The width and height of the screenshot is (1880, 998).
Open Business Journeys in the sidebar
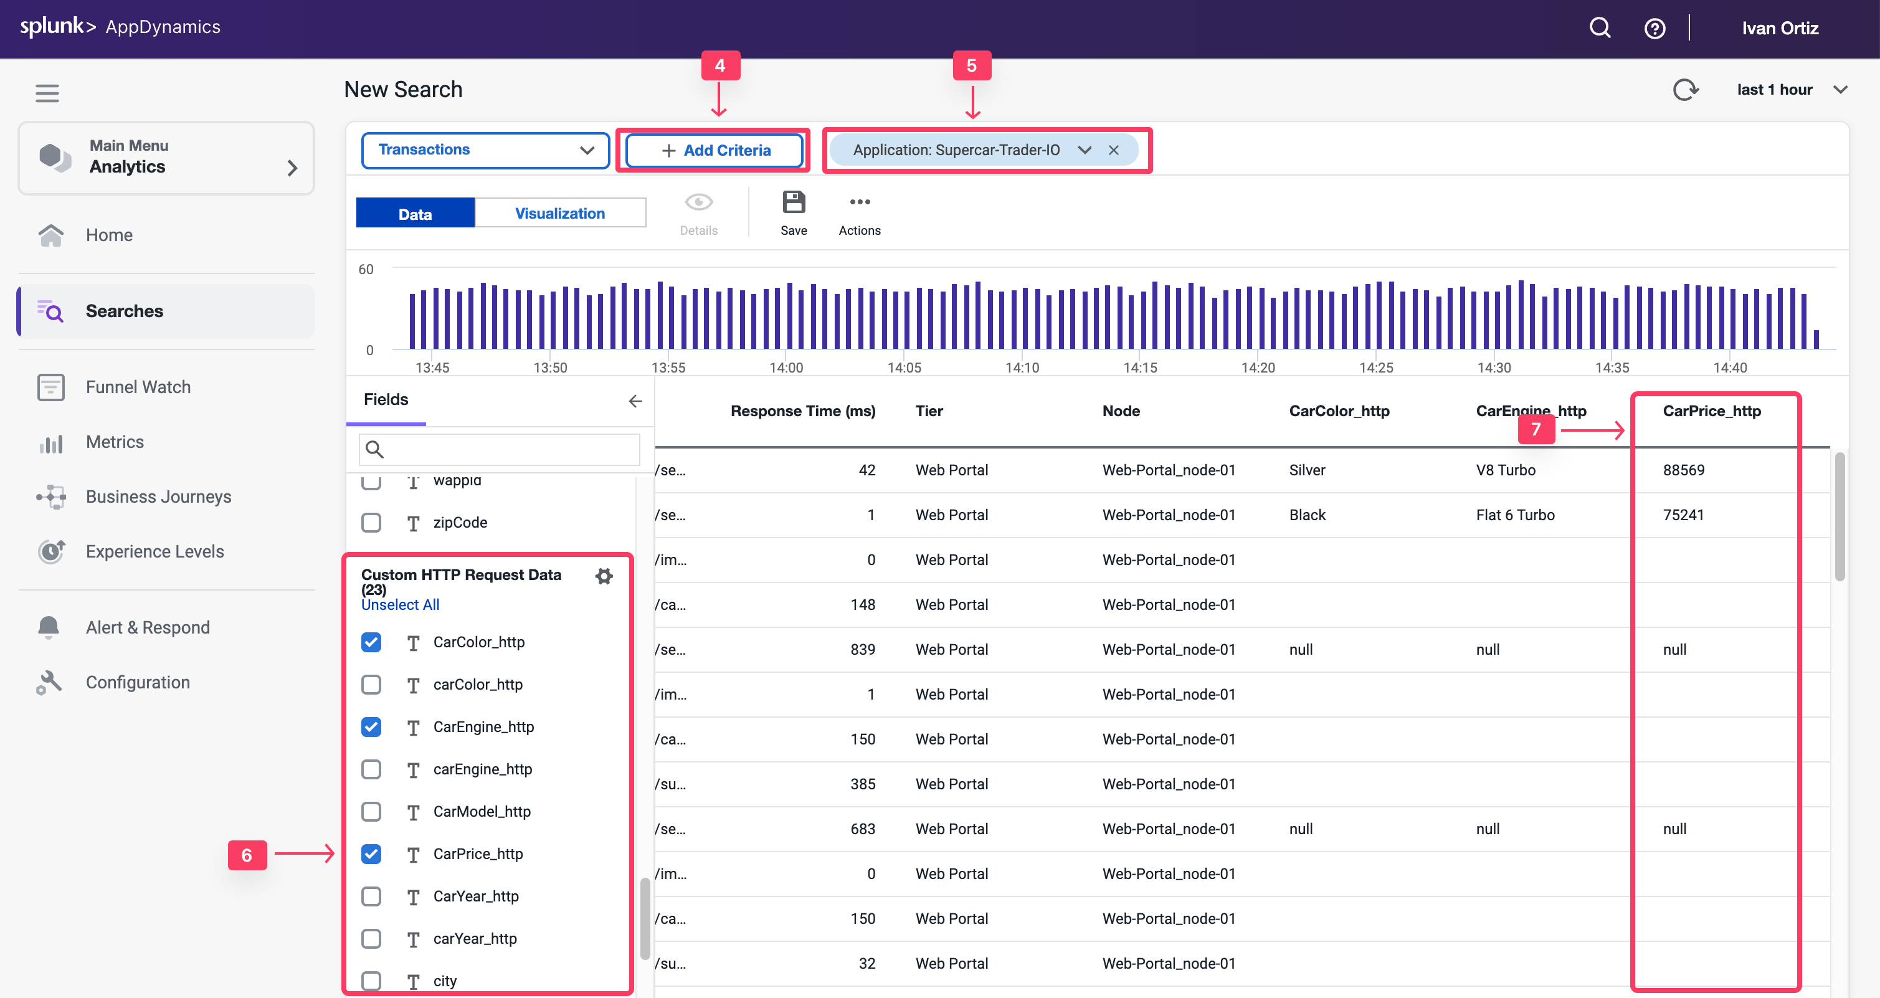(158, 497)
